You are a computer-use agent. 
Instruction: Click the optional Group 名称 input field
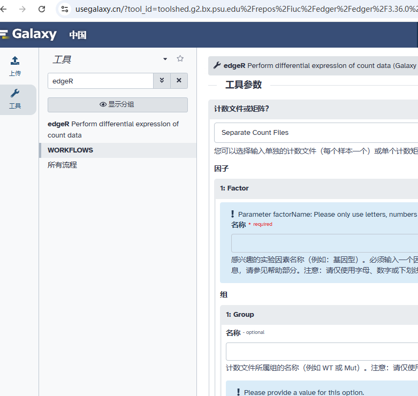pyautogui.click(x=322, y=352)
